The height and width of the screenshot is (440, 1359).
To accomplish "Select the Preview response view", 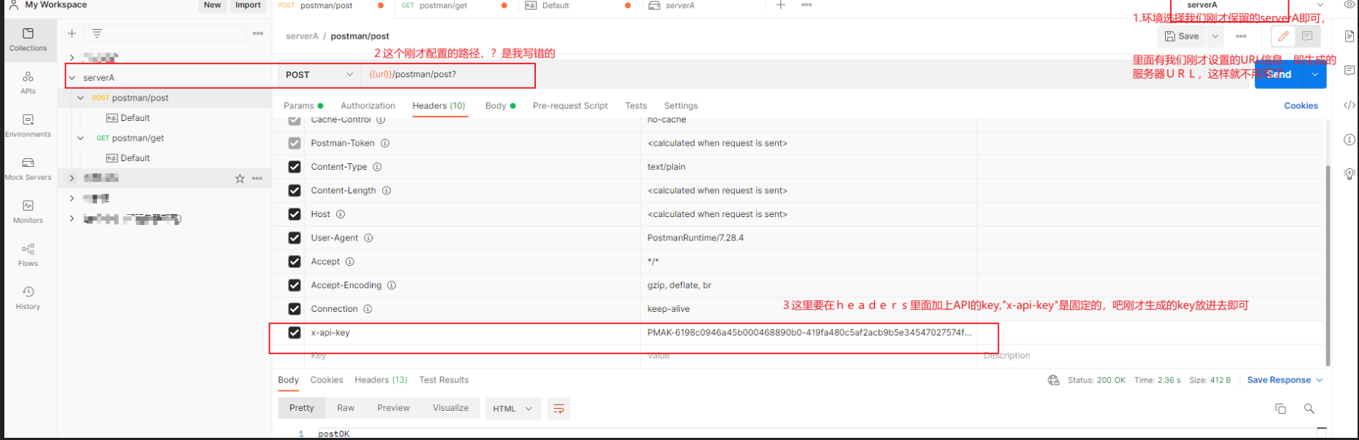I will point(394,408).
